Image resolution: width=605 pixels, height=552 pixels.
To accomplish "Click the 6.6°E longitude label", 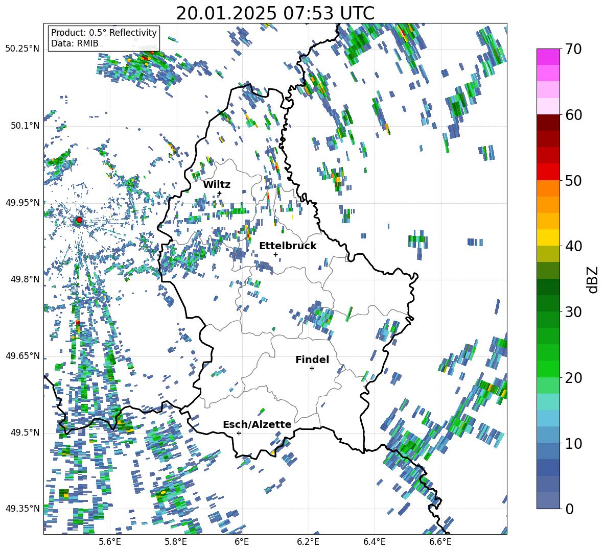I will click(440, 542).
